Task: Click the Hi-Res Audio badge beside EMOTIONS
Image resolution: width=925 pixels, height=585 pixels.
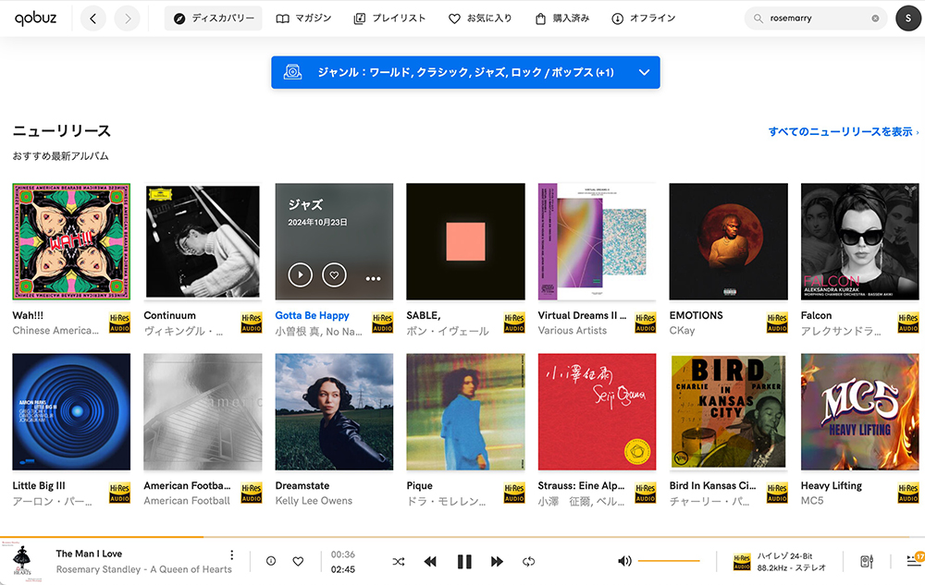Action: click(x=777, y=323)
